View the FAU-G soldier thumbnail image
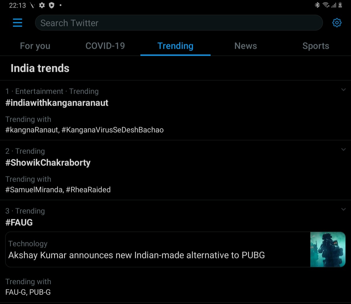 click(x=328, y=249)
